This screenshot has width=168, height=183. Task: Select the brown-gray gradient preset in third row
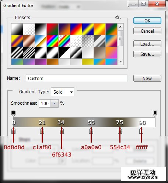click(x=99, y=53)
